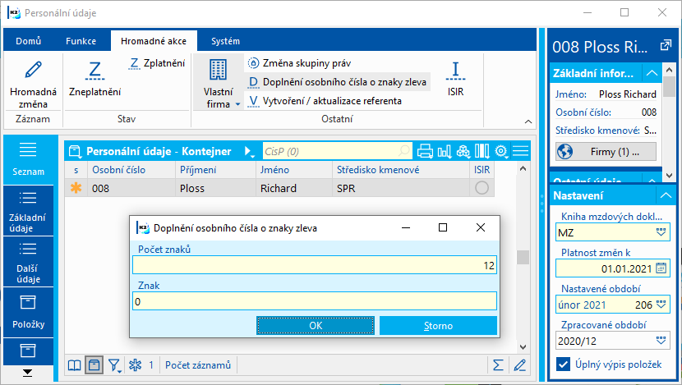This screenshot has height=385, width=682.
Task: Select row cell Ploss
Action: tap(216, 188)
